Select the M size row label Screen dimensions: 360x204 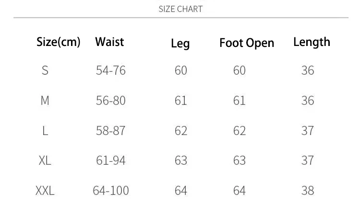point(45,101)
